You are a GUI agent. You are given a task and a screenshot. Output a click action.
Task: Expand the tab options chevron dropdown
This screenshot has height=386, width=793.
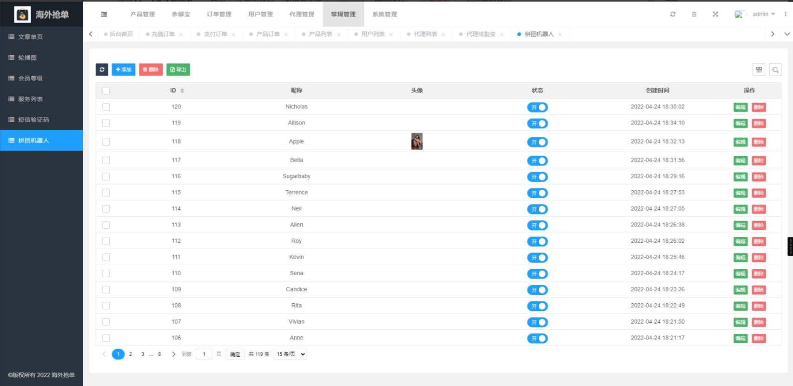click(x=786, y=34)
